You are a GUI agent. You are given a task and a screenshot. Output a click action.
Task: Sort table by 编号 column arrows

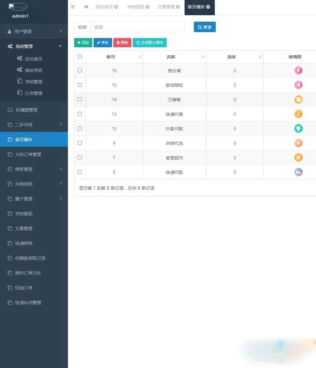point(140,57)
